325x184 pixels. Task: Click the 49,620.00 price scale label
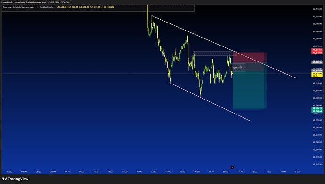[x=317, y=83]
